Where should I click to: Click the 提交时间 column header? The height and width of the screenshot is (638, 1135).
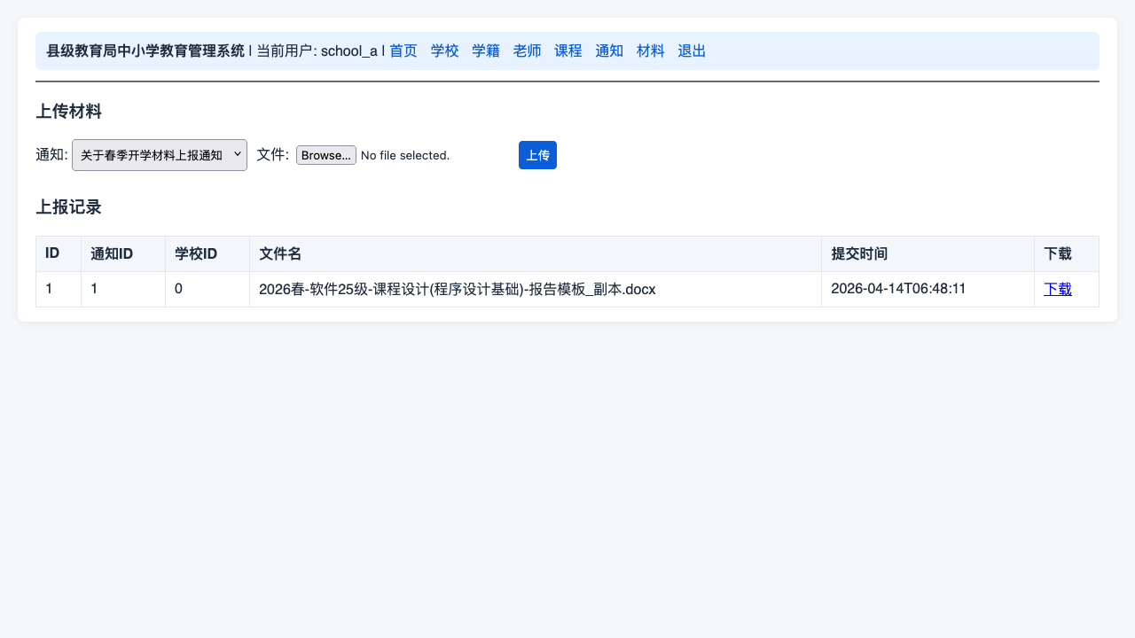928,254
